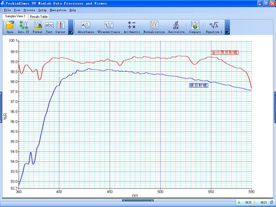Open the Arithmetic processing tool
Screen dimensions: 276x207
click(132, 27)
